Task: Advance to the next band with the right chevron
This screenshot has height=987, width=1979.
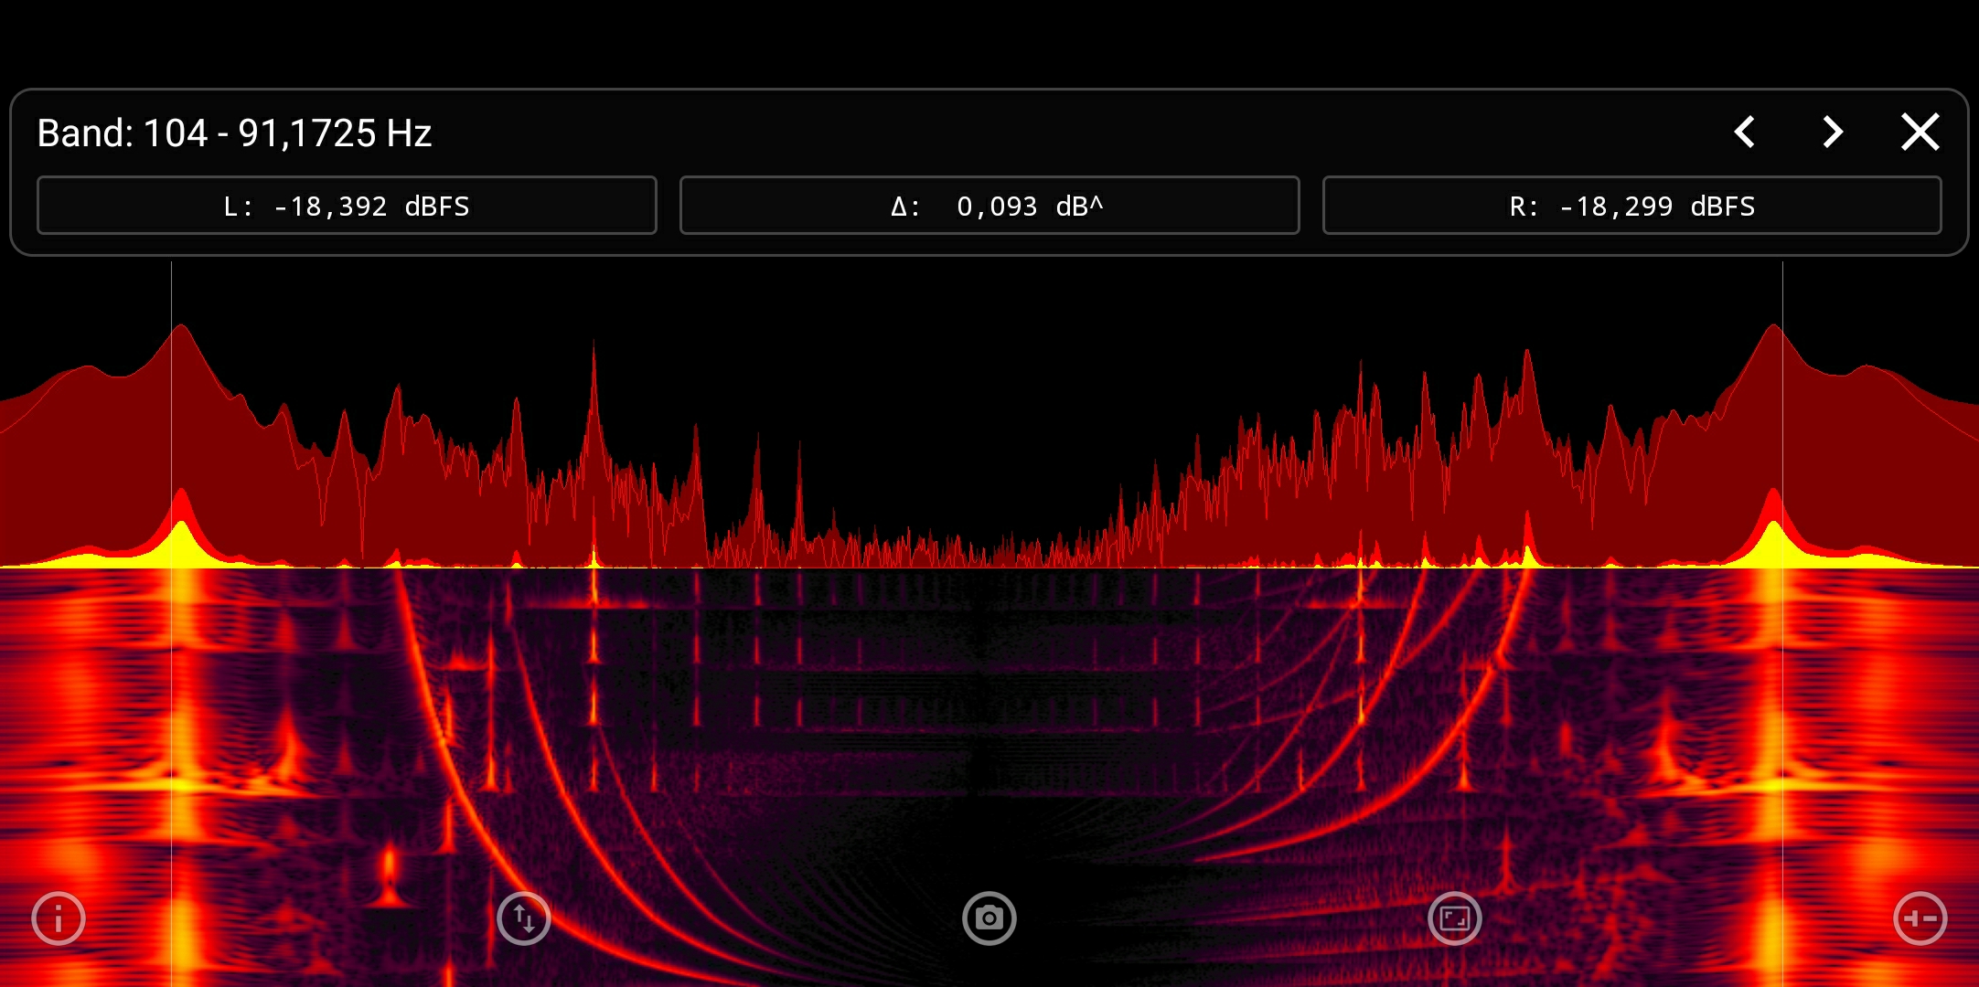Action: 1833,132
